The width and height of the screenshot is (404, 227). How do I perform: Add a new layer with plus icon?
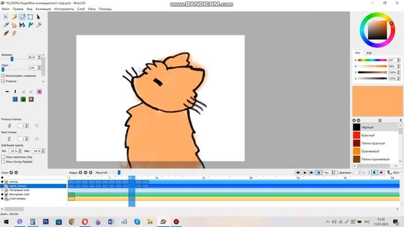(x=11, y=173)
